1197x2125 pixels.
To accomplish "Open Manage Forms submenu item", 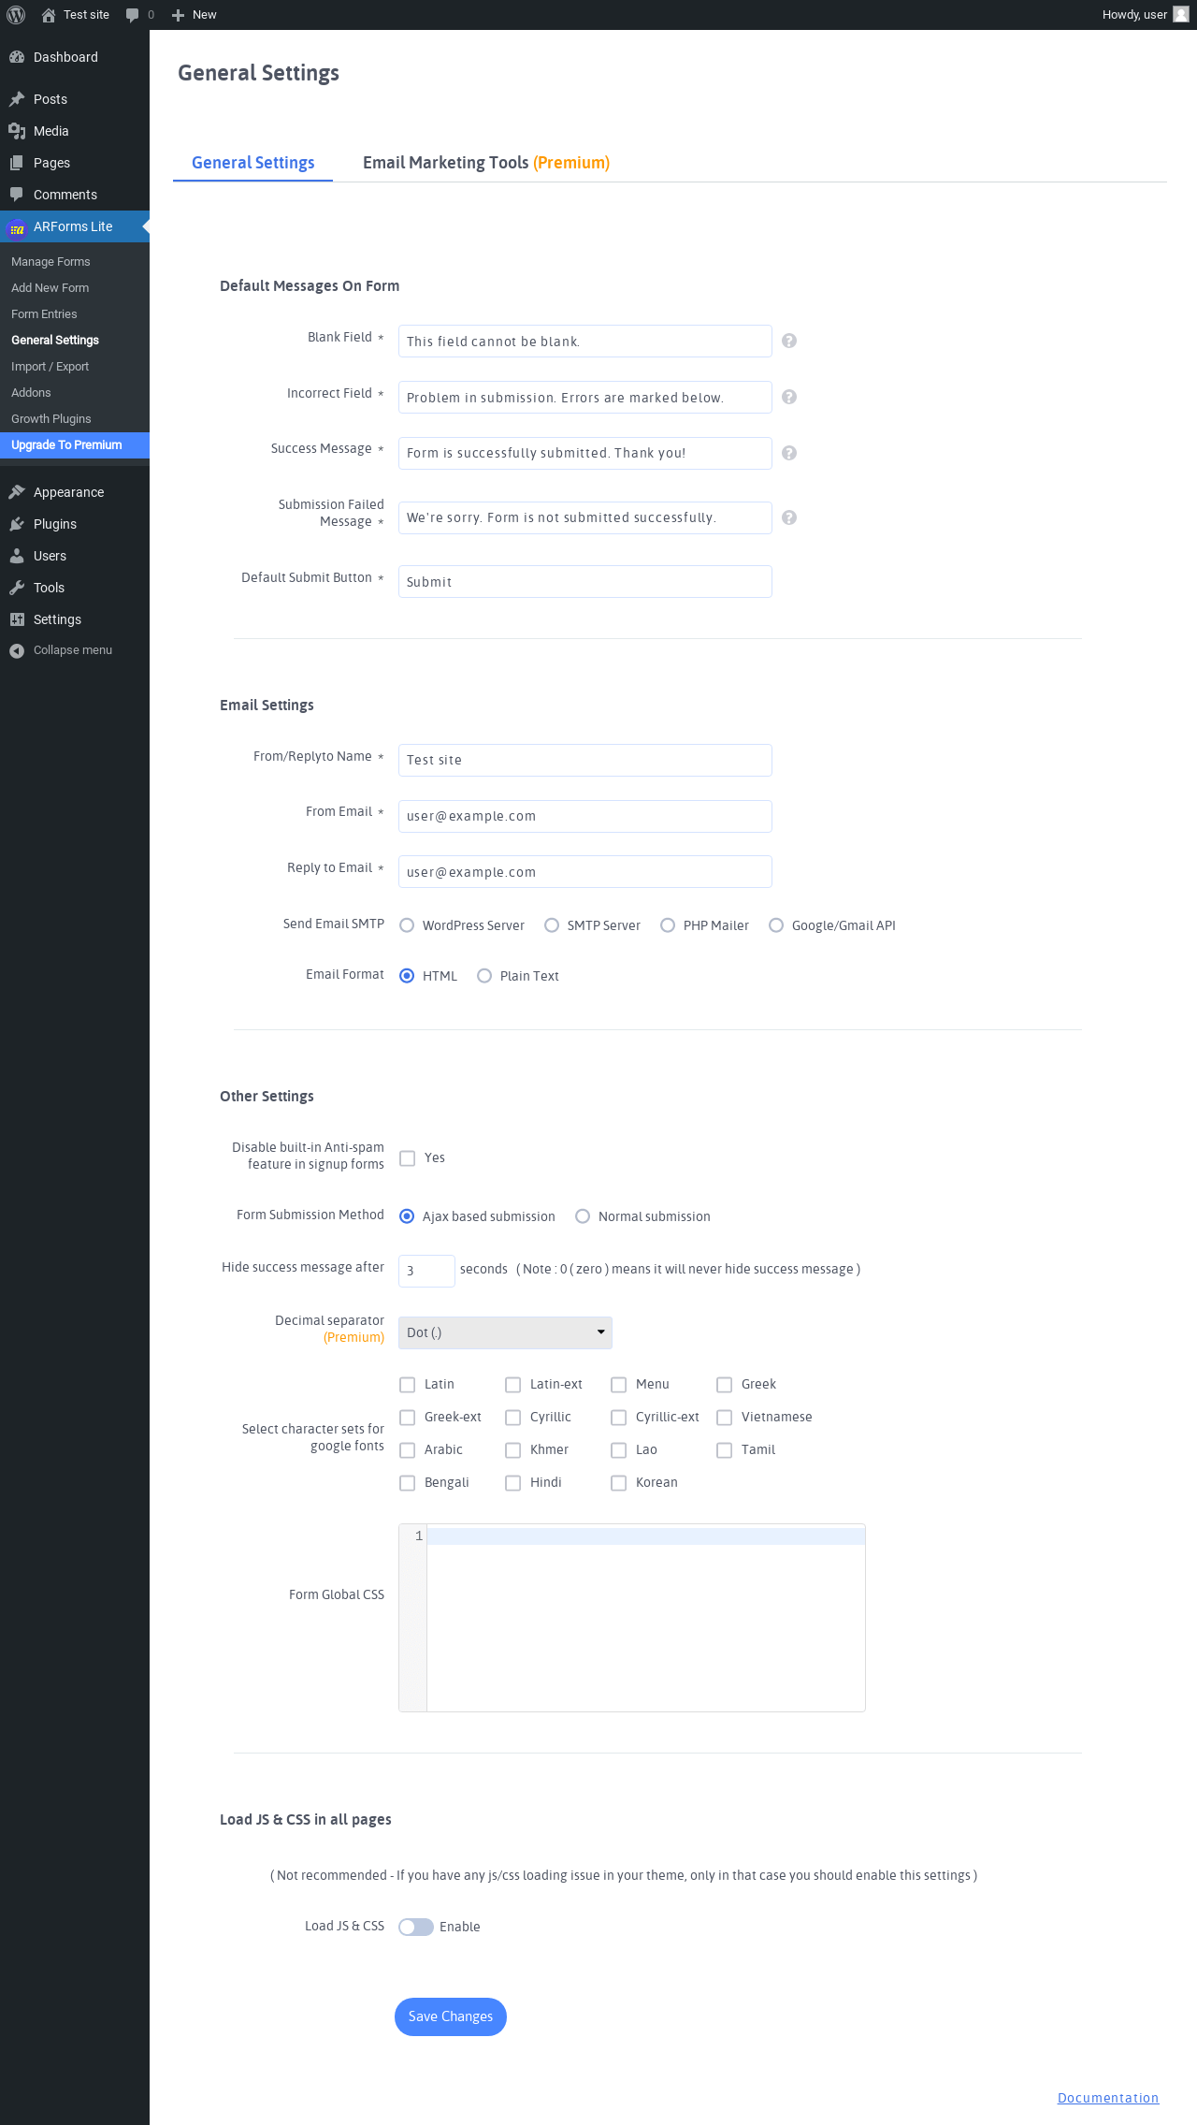I will [50, 262].
